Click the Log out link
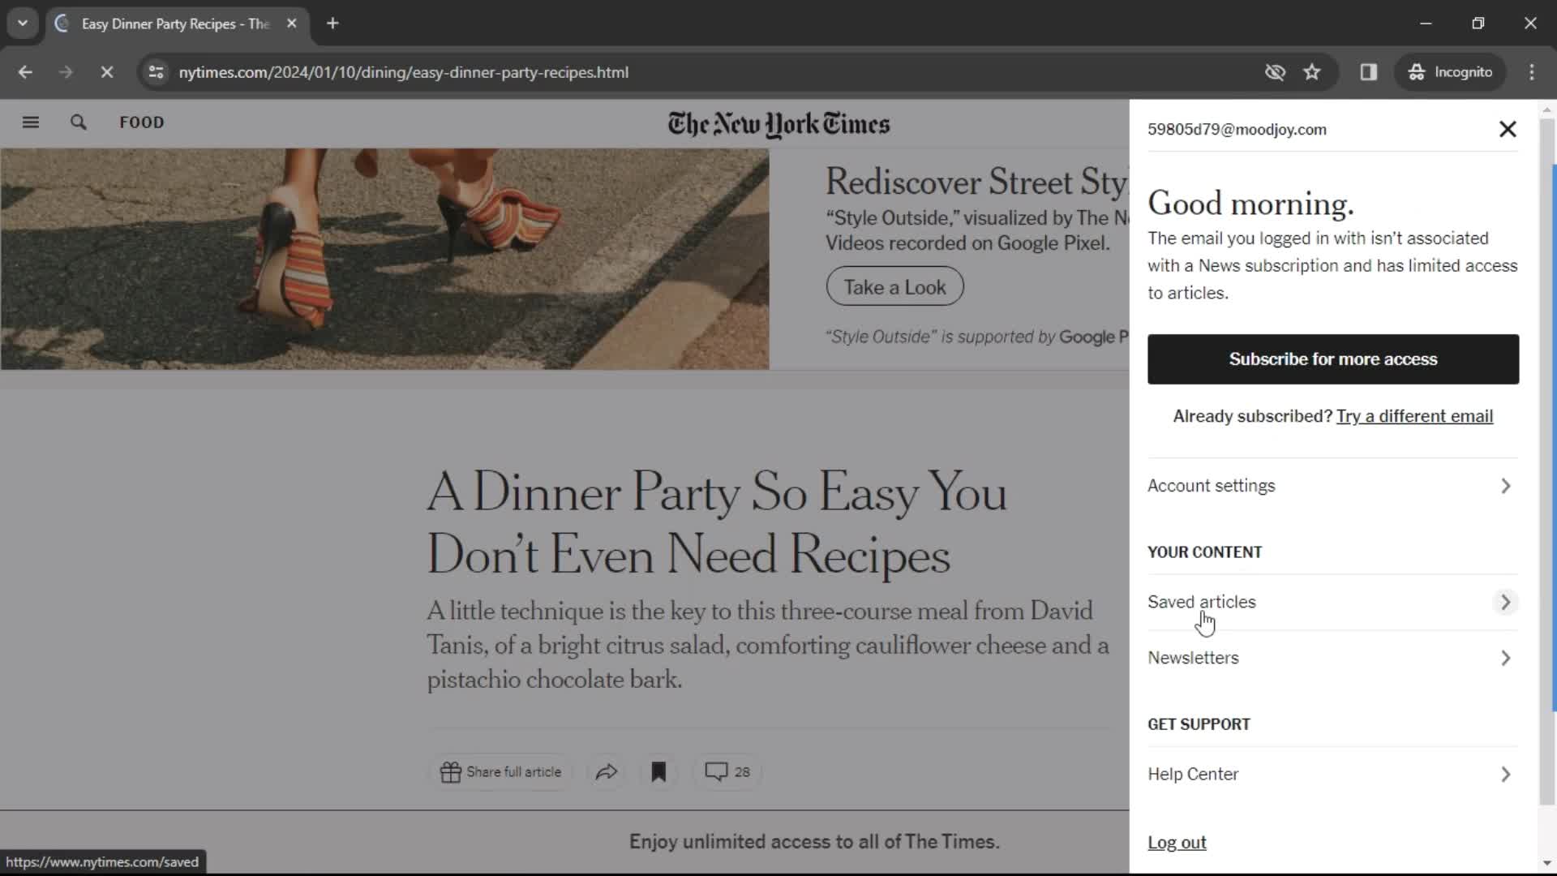The height and width of the screenshot is (876, 1557). (1177, 843)
